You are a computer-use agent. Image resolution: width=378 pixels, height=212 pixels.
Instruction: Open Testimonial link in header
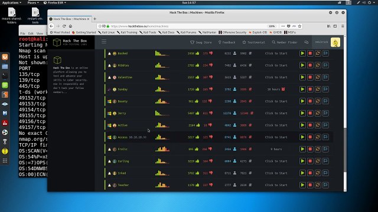[253, 42]
